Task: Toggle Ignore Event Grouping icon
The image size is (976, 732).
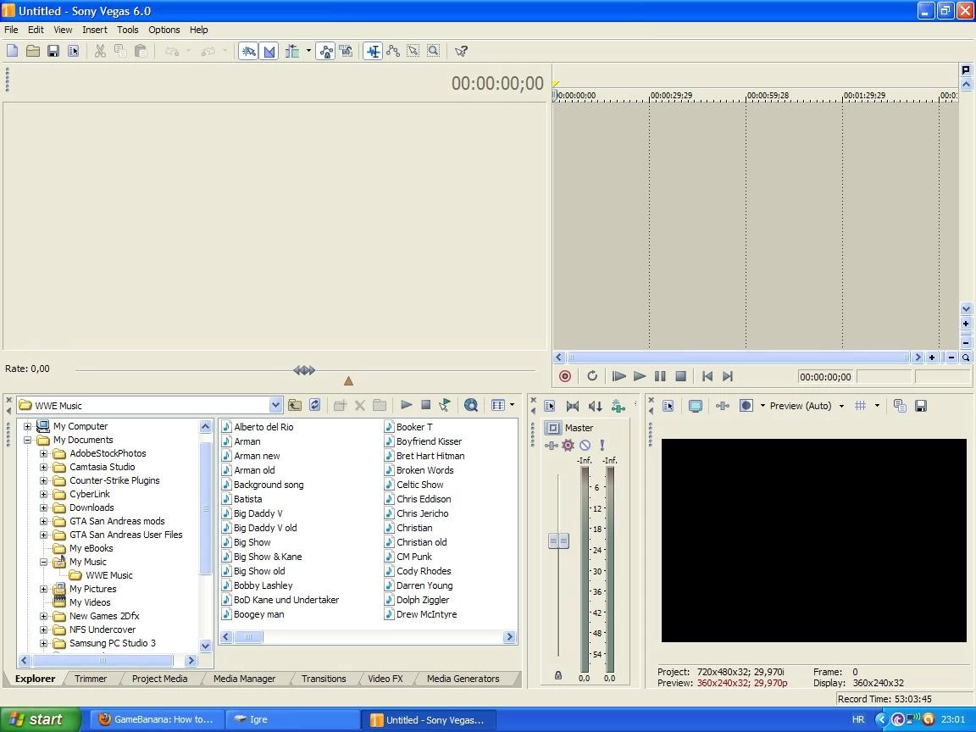Action: coord(346,51)
